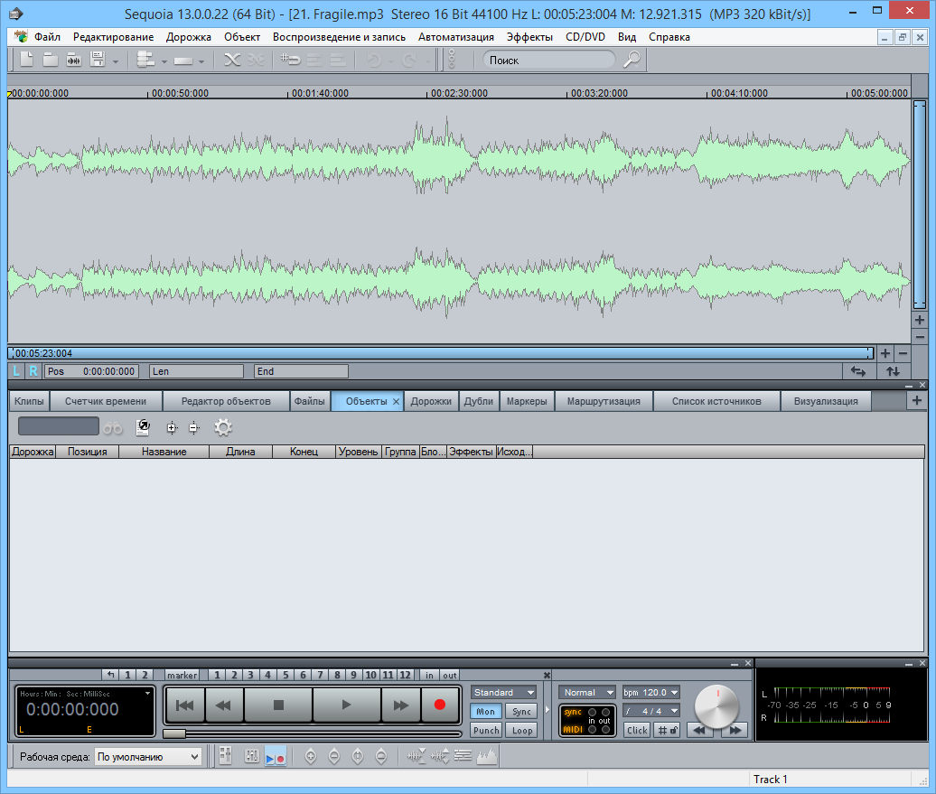Switch to the Маркеры tab
The image size is (936, 794).
526,401
